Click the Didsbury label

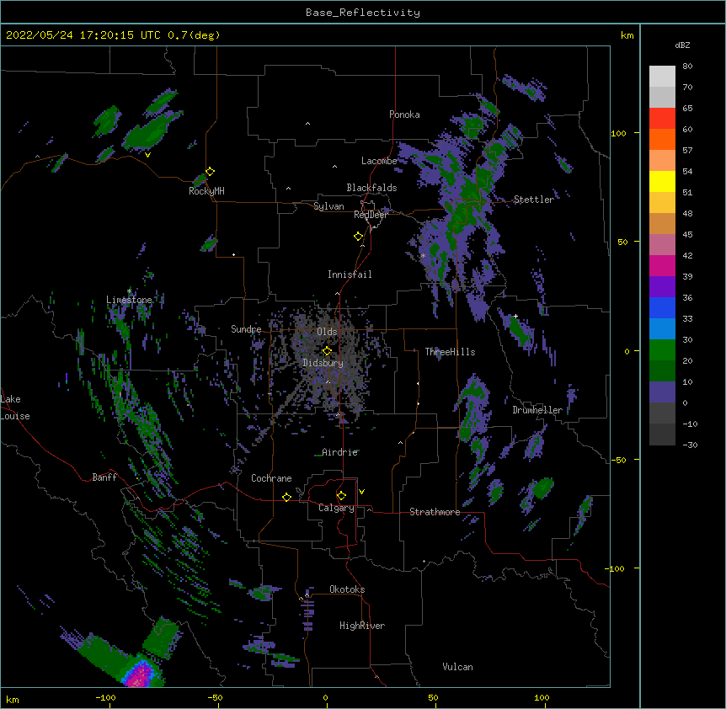[323, 363]
